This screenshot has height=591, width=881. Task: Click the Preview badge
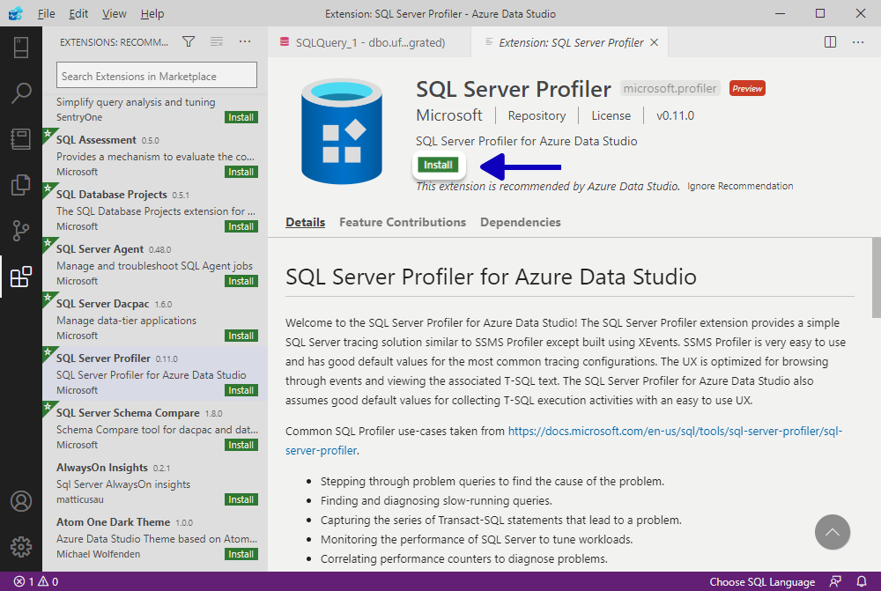point(747,88)
